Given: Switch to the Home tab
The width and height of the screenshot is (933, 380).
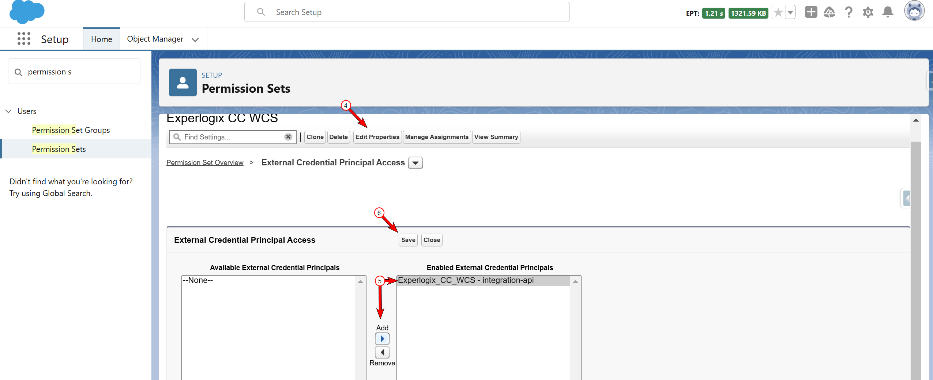Looking at the screenshot, I should [x=101, y=39].
